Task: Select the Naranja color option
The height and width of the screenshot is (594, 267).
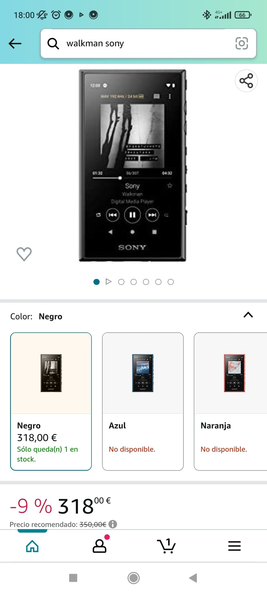Action: click(231, 401)
